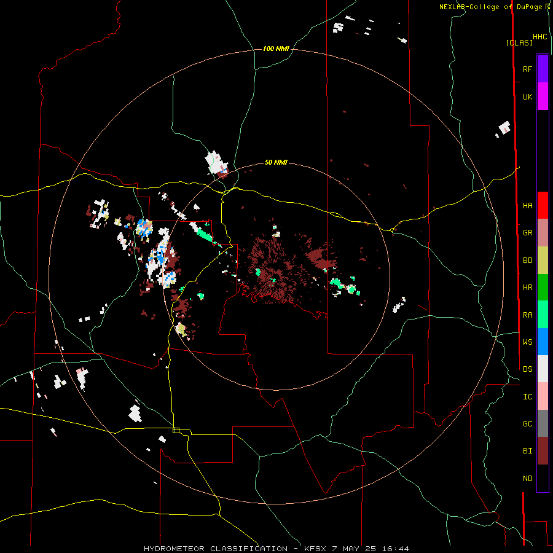Click the GR legend label

527,233
